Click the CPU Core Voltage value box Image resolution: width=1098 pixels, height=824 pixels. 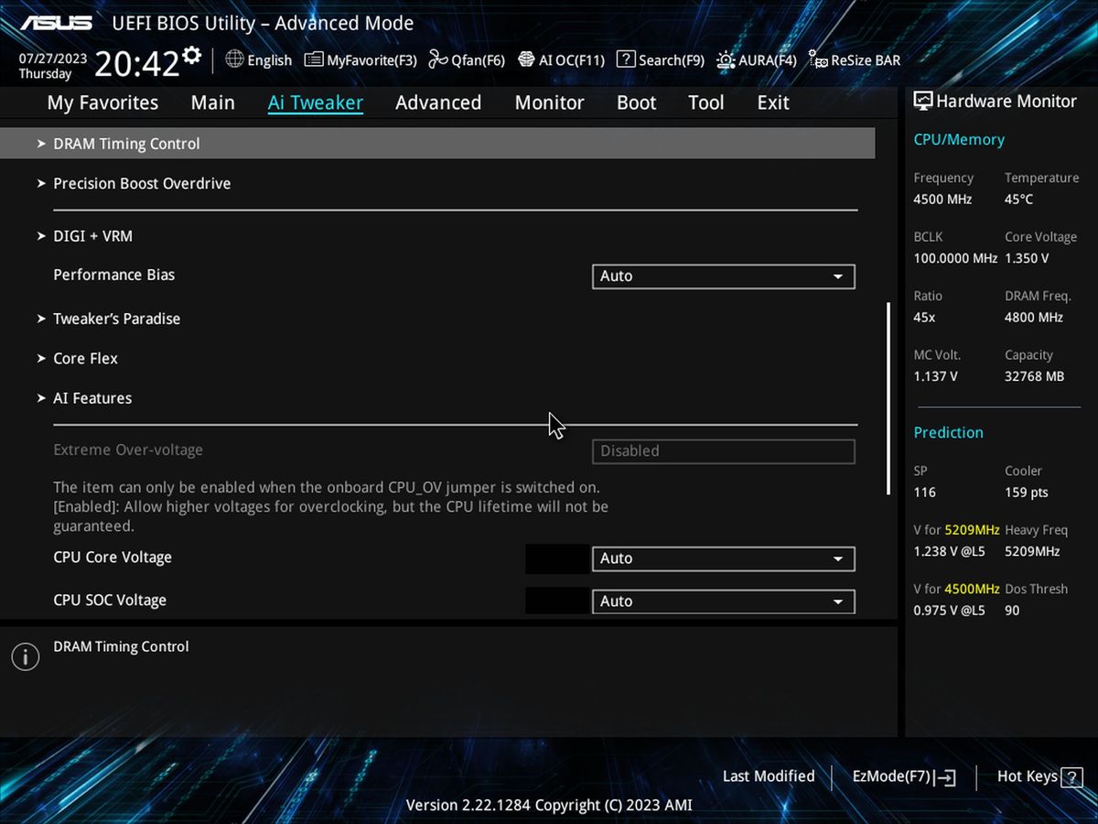click(x=557, y=558)
